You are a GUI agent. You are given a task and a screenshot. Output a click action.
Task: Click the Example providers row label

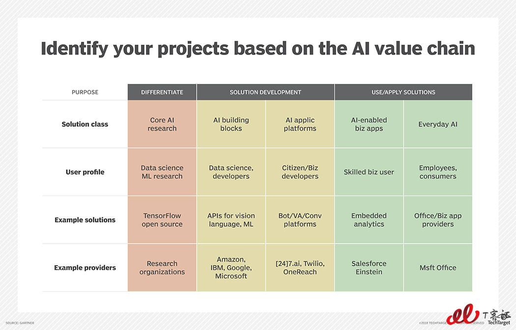tap(85, 268)
